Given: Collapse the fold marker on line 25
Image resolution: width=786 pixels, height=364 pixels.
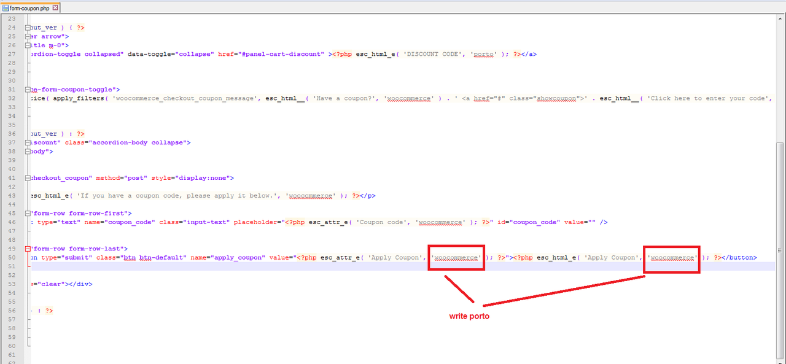Looking at the screenshot, I should tap(27, 36).
